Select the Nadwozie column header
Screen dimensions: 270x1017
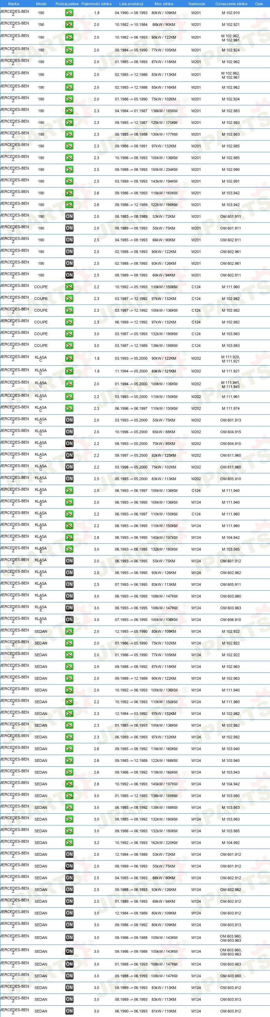(x=196, y=3)
